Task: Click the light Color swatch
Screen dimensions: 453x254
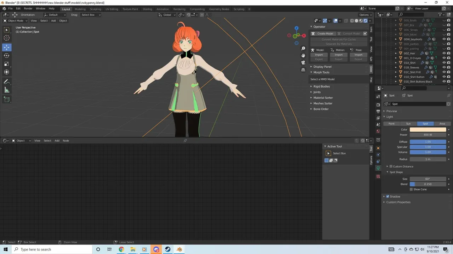Action: (428, 129)
